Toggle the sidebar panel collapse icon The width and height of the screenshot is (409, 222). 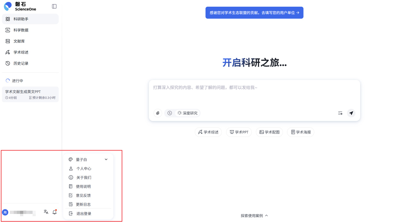(54, 6)
